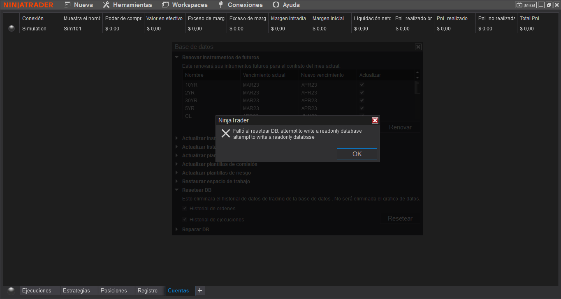
Task: Open the Herramientas menu
Action: point(128,5)
